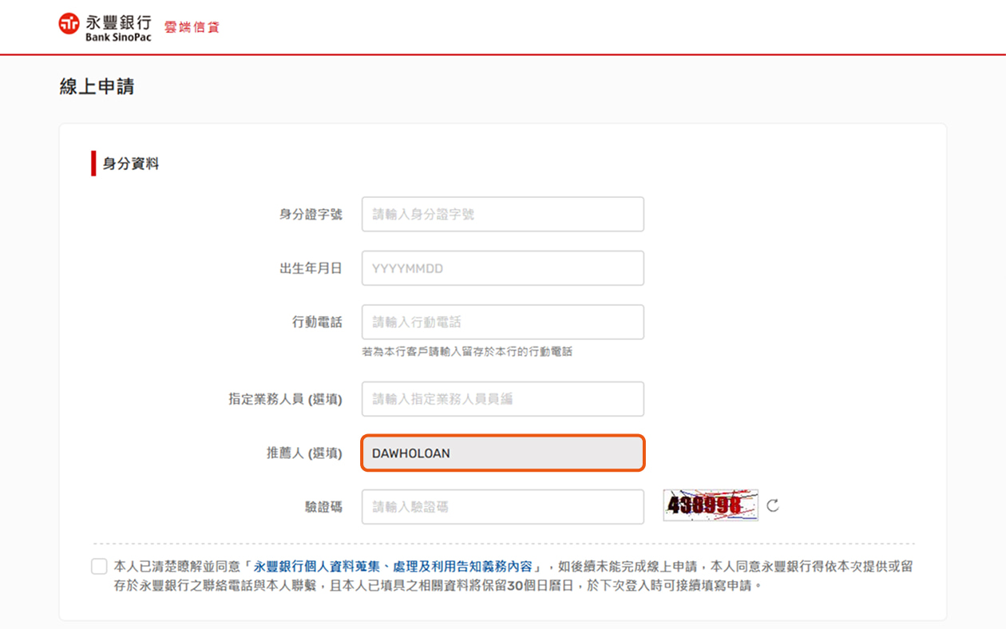The width and height of the screenshot is (1006, 629).
Task: Click the 指定業務人員 (選填) label
Action: (x=285, y=399)
